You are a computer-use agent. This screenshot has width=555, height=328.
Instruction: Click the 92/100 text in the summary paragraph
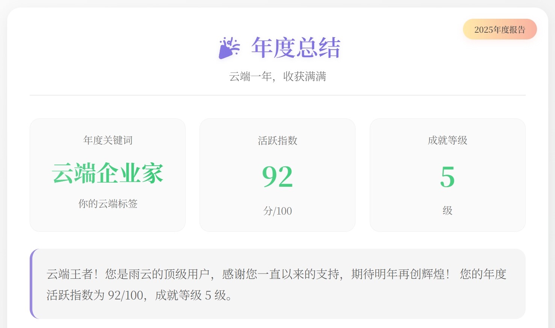click(x=126, y=295)
